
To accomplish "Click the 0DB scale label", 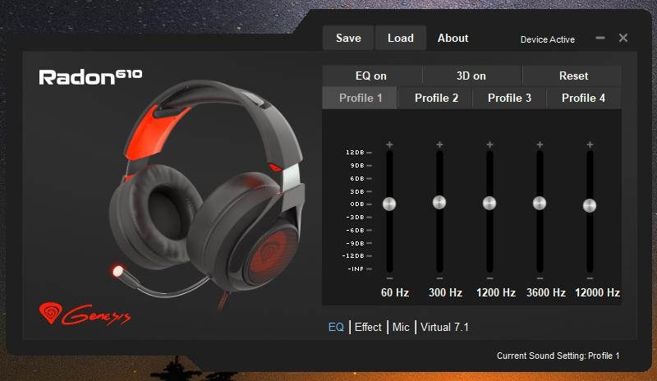I will tap(357, 204).
